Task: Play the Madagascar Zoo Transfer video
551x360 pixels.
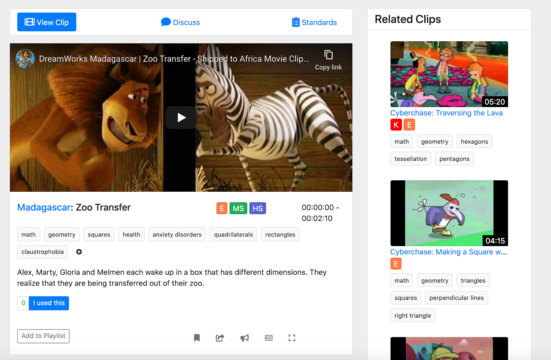Action: click(x=181, y=118)
